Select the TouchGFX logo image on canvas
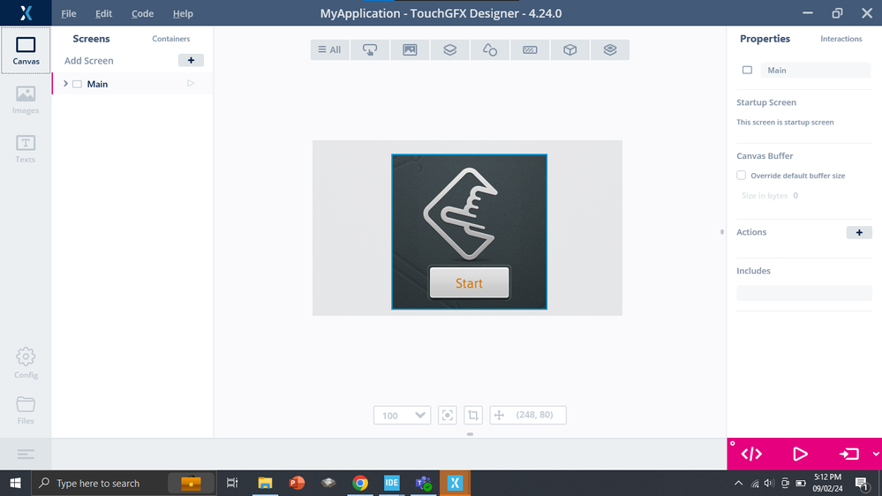 (x=461, y=214)
